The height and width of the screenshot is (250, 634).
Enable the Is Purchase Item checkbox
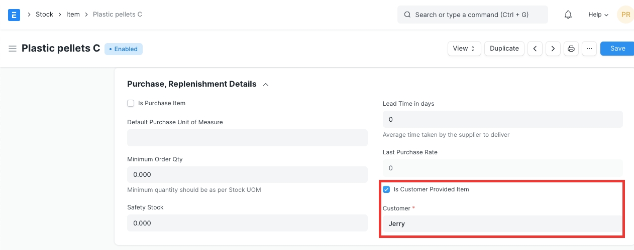pyautogui.click(x=131, y=103)
